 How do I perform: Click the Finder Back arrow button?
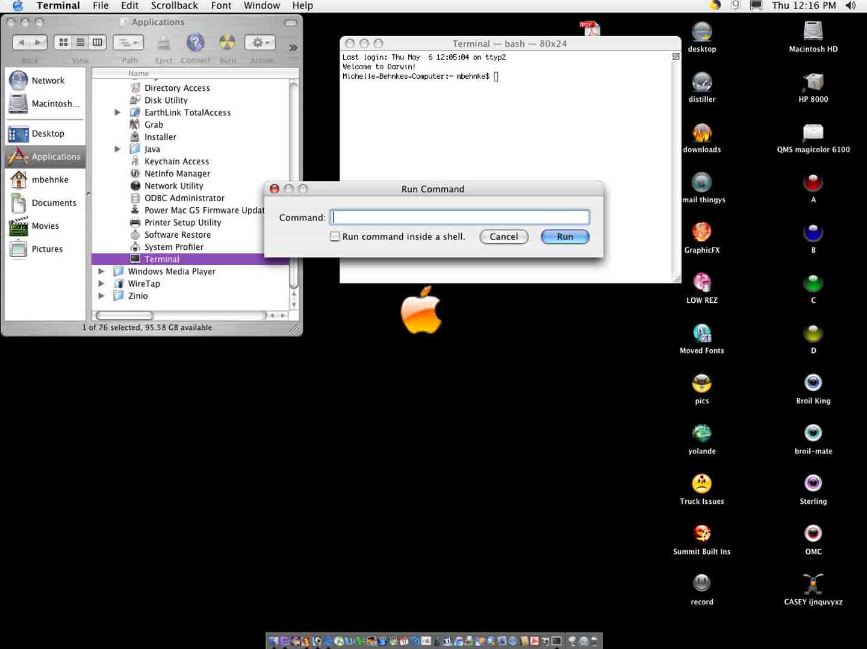click(x=22, y=42)
